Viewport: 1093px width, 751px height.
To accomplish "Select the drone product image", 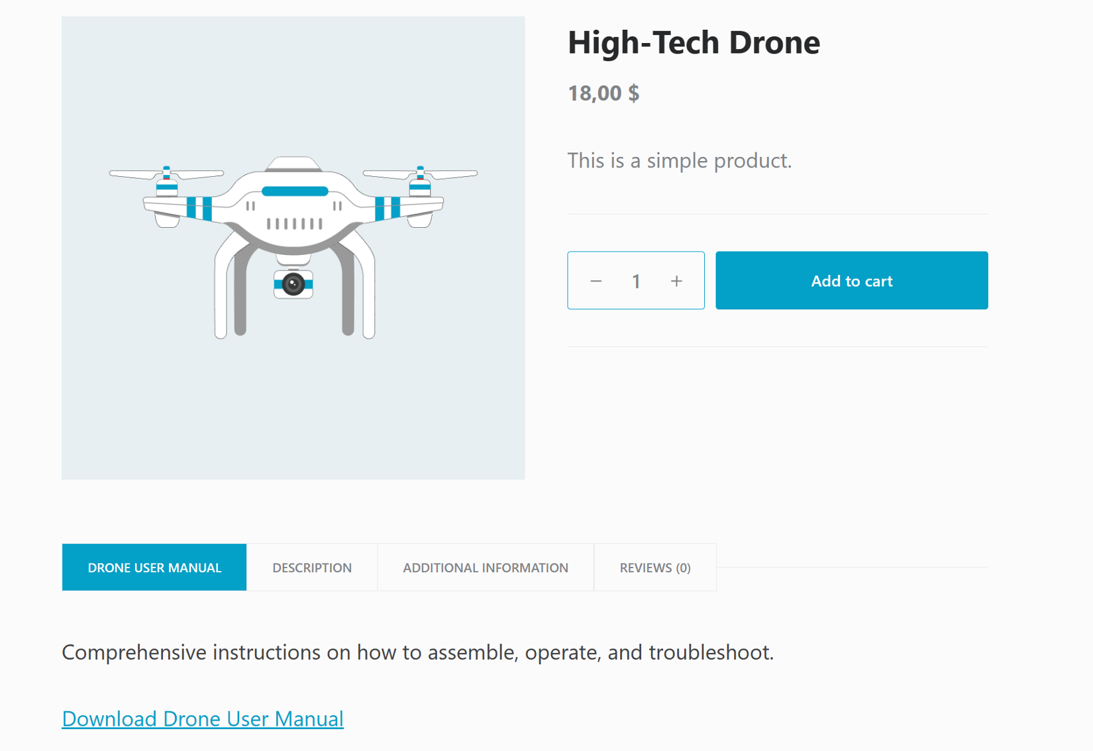I will 293,248.
